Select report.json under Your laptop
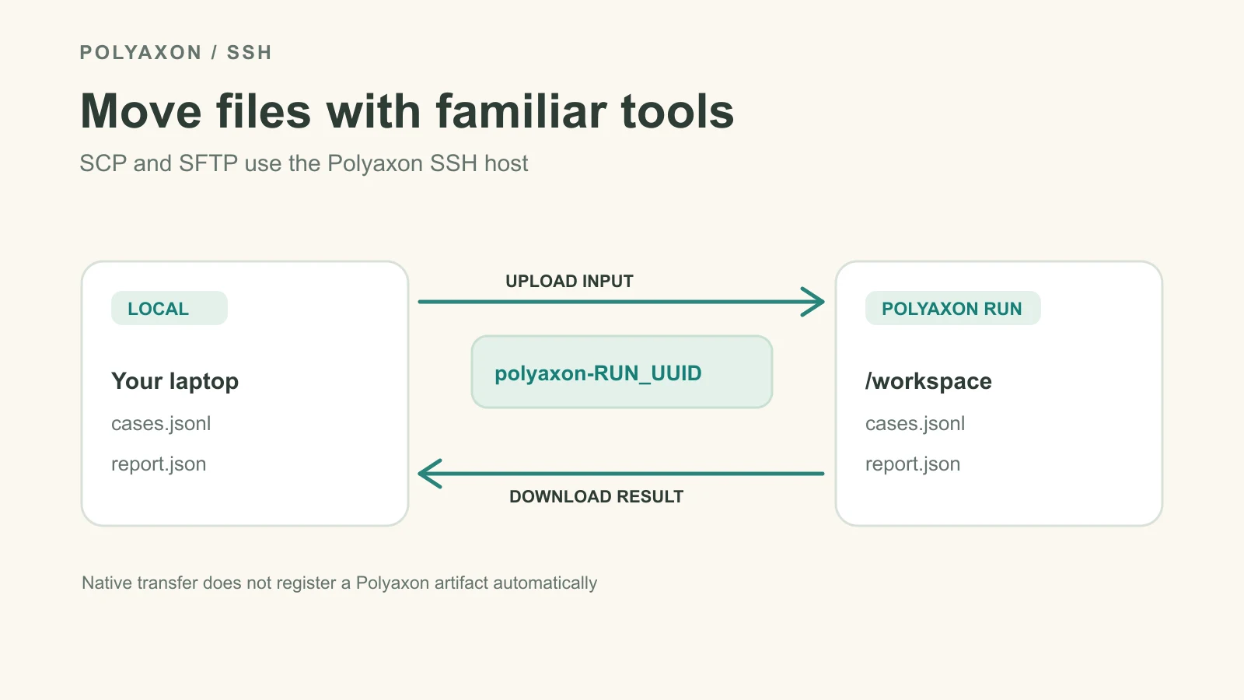 click(x=159, y=464)
